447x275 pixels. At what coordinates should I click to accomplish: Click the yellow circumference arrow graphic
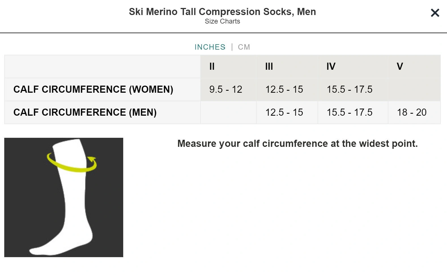72,164
